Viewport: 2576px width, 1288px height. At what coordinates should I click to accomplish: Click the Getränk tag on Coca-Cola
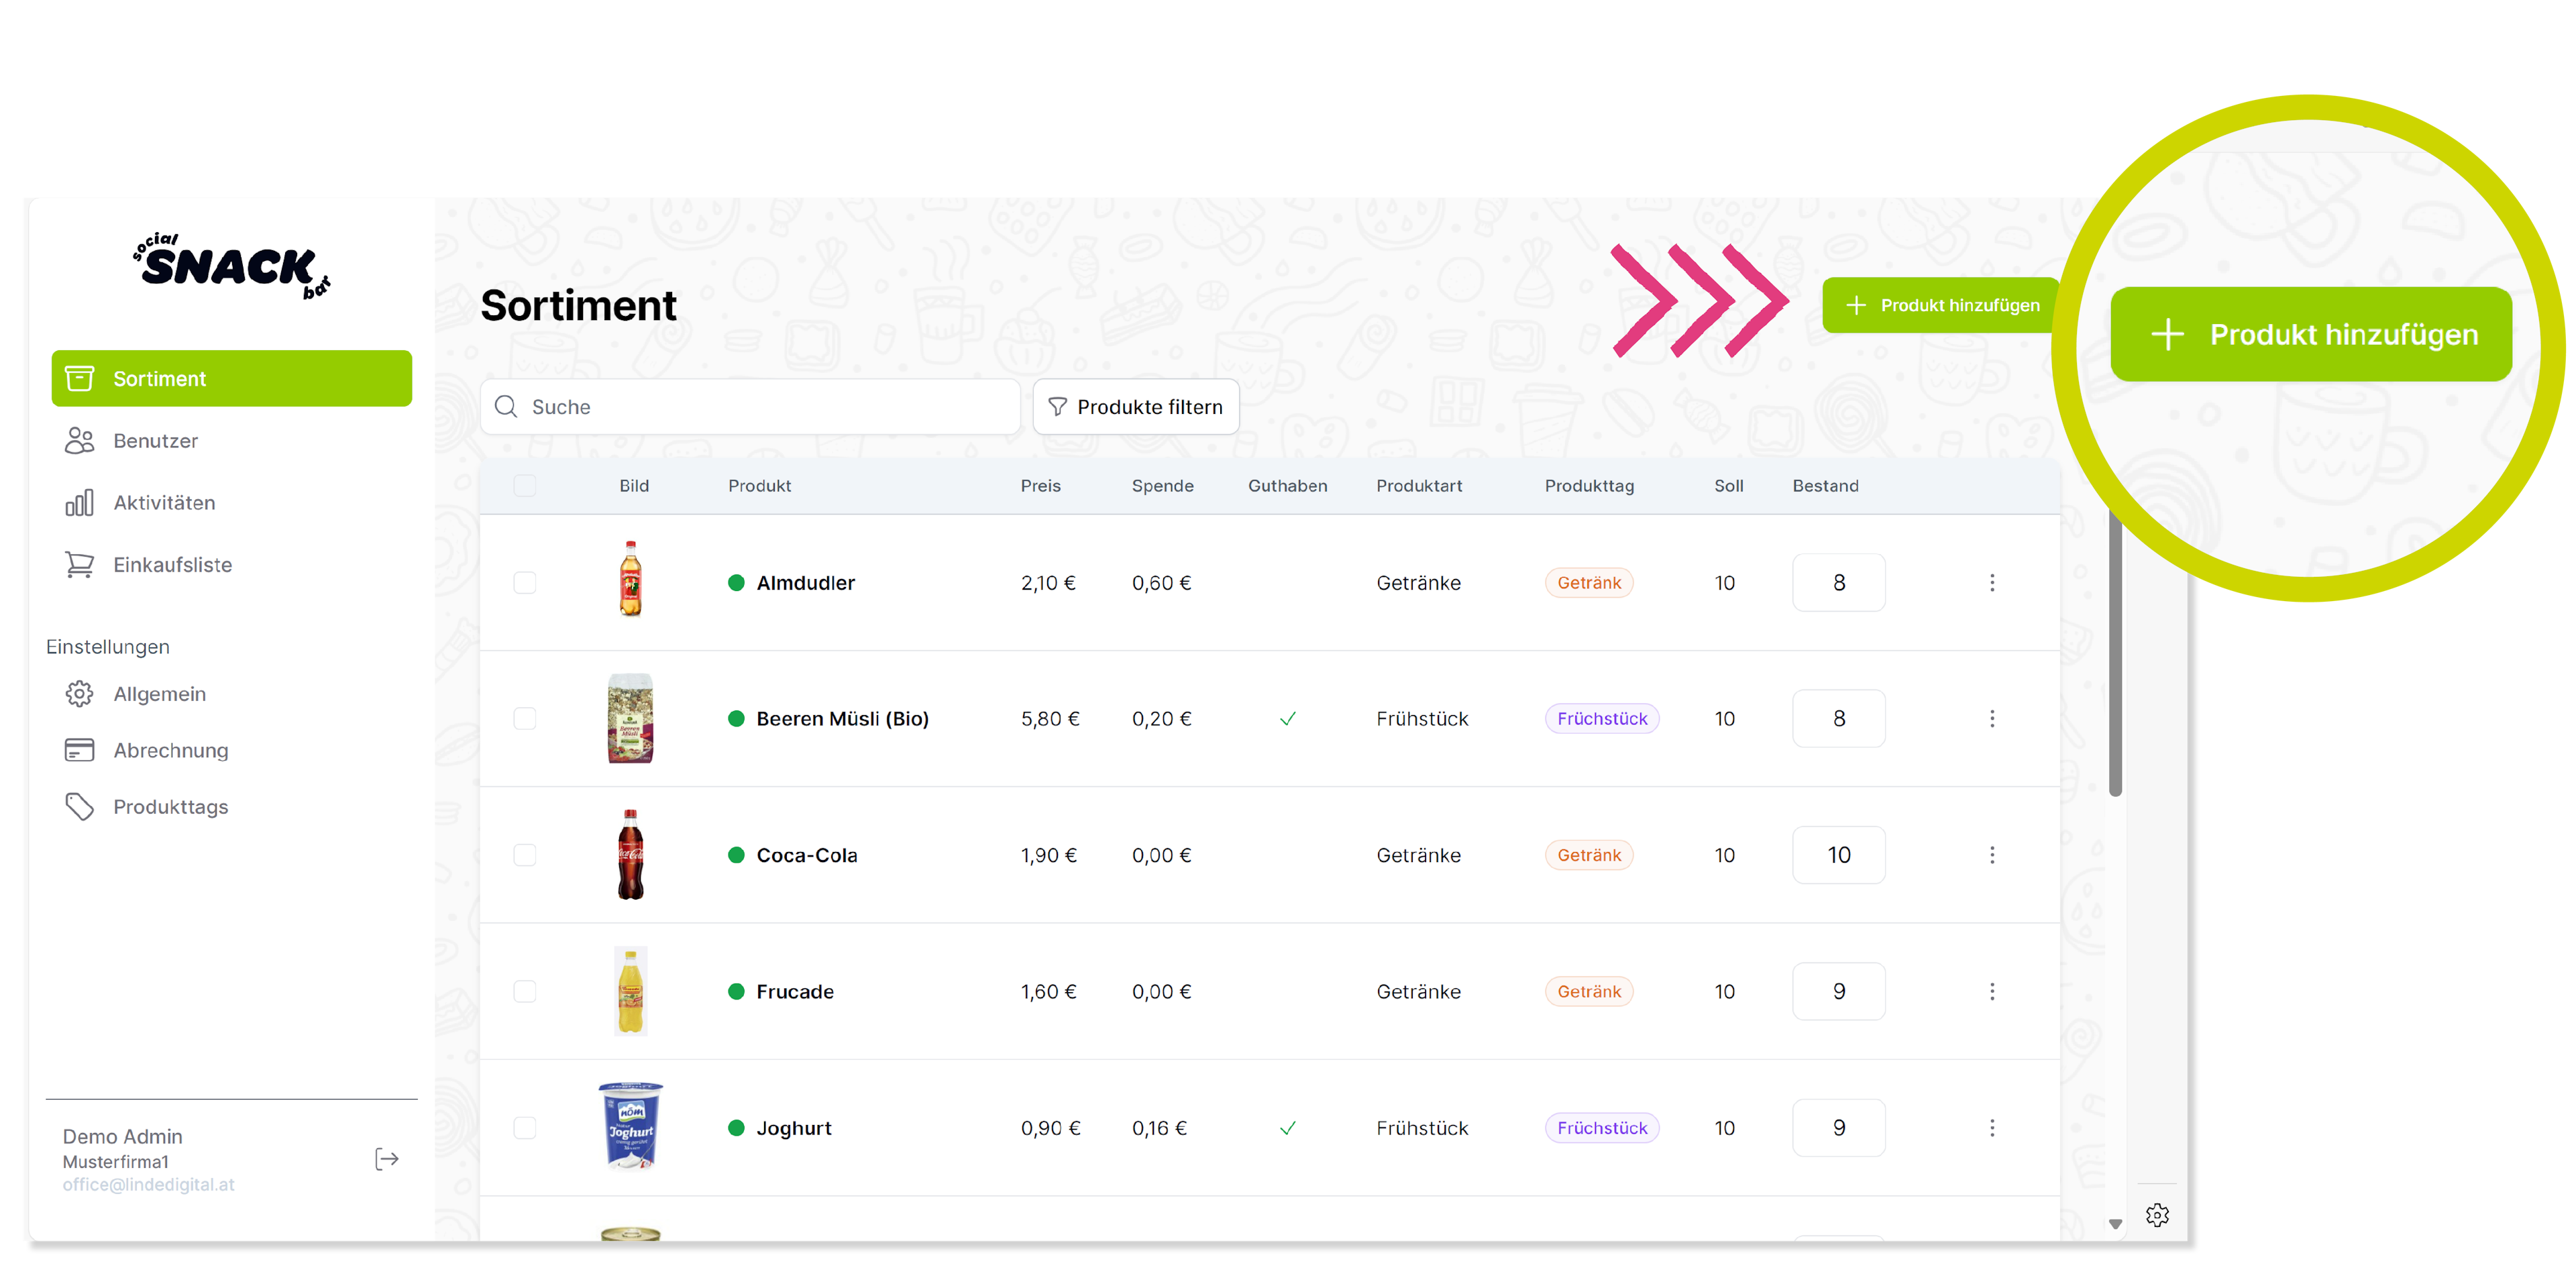[1588, 854]
